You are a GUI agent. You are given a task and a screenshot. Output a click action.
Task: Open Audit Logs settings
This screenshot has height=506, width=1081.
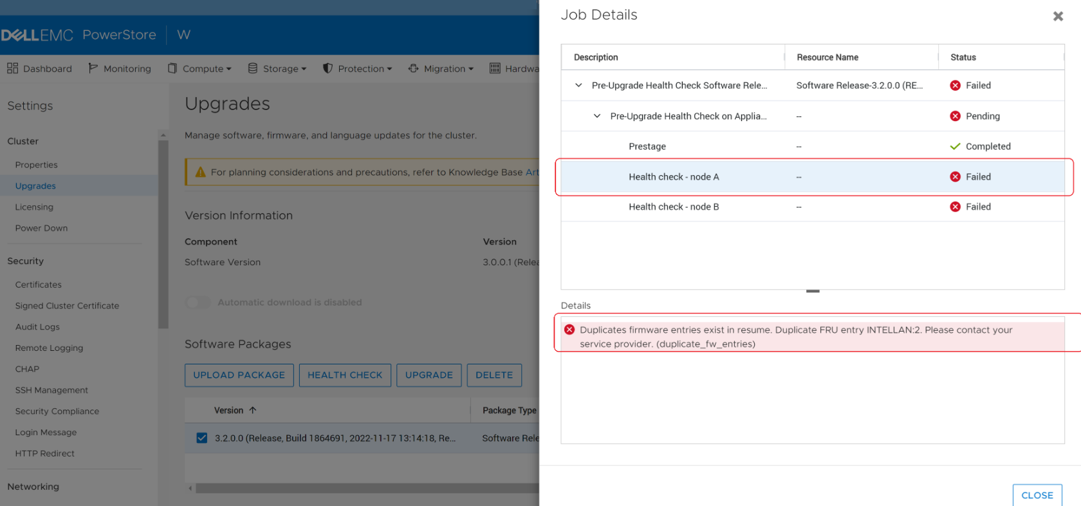[x=37, y=327]
